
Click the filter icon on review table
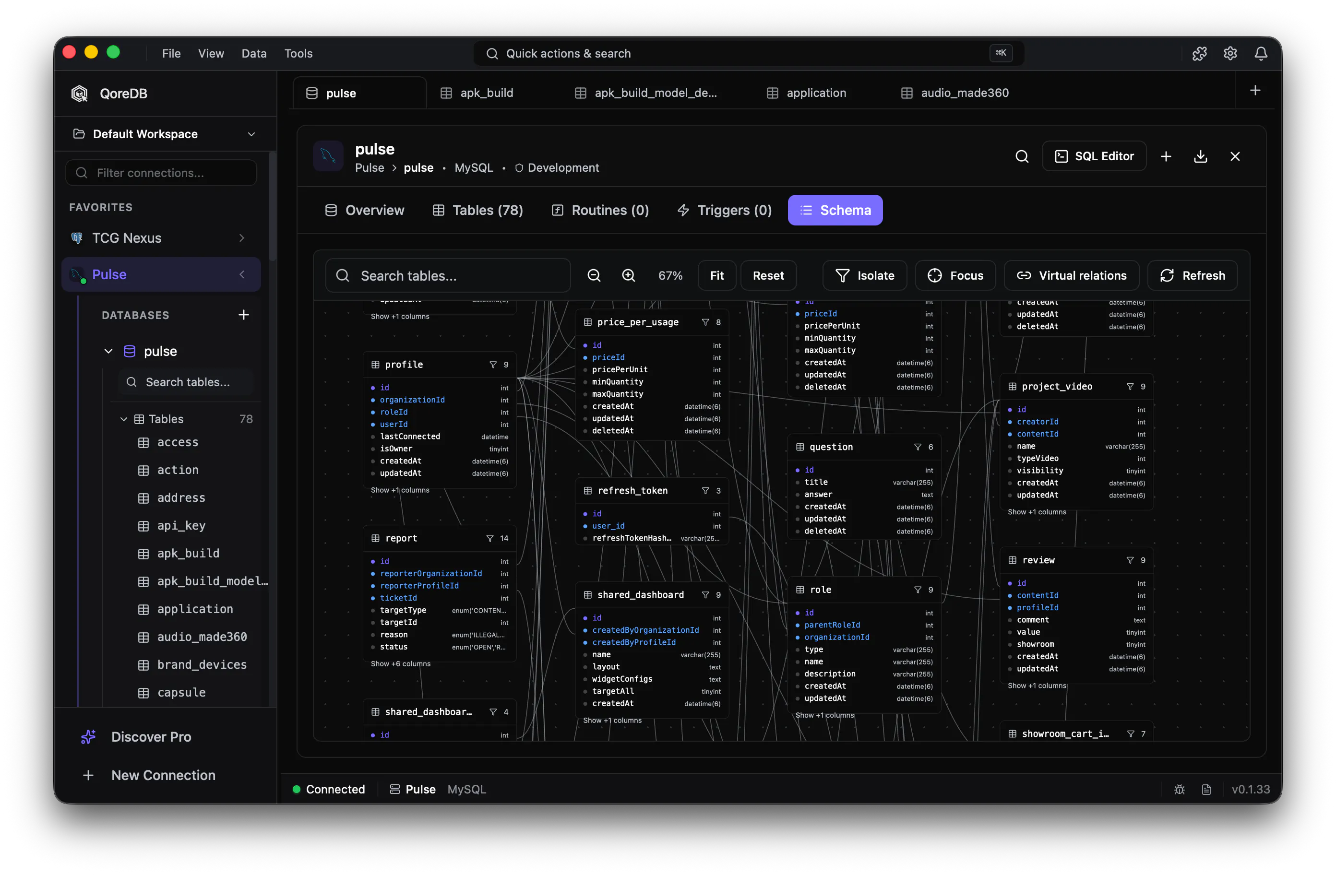click(x=1130, y=560)
